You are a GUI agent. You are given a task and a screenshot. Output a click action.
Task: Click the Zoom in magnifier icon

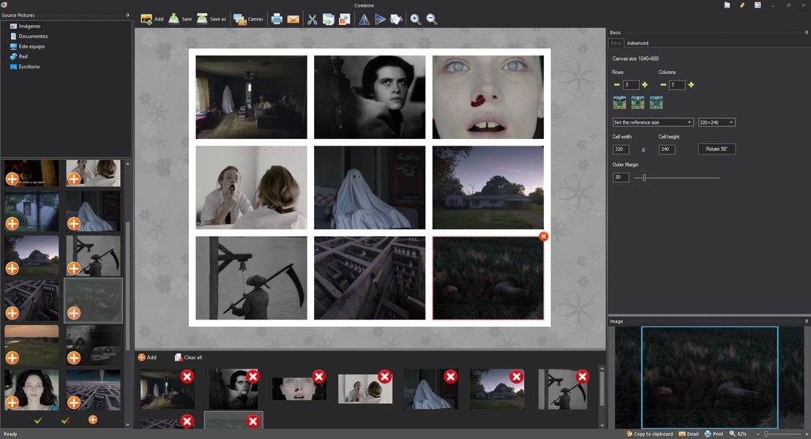(x=416, y=19)
